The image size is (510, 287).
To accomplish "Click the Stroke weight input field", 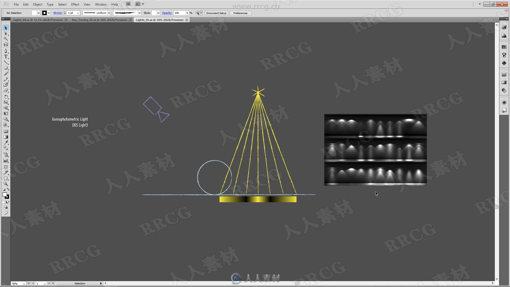I will tap(71, 13).
